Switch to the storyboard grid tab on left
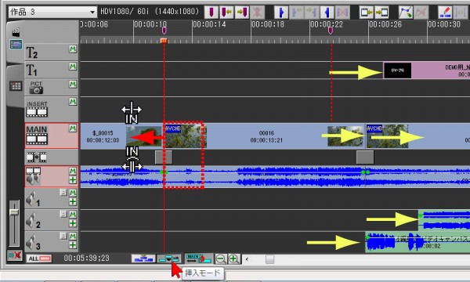470x282 pixels. (16, 86)
